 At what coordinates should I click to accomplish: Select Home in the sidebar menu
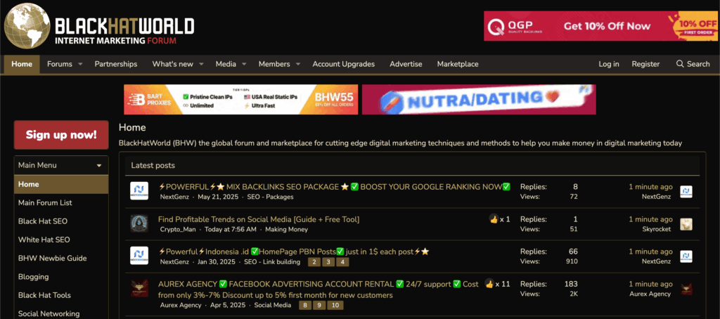[61, 184]
